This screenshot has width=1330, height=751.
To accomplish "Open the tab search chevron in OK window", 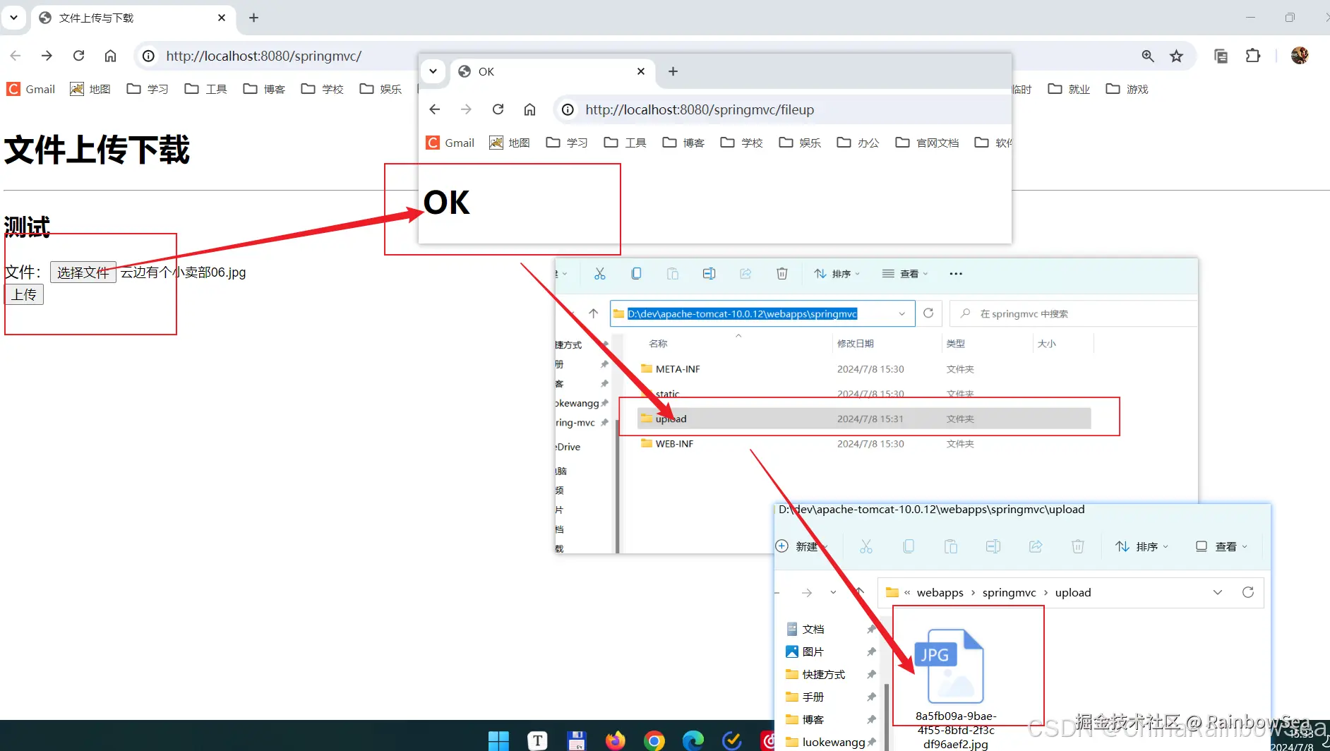I will click(x=433, y=71).
